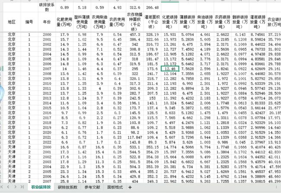Open the 碳排放系数 sheet tab

tap(67, 187)
